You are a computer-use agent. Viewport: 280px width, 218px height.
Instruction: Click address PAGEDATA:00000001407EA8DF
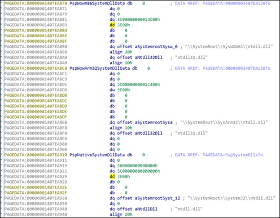click(36, 117)
